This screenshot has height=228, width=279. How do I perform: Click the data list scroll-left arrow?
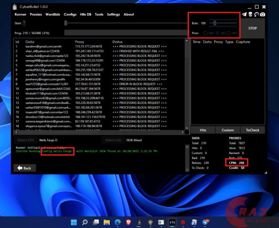coord(16,132)
